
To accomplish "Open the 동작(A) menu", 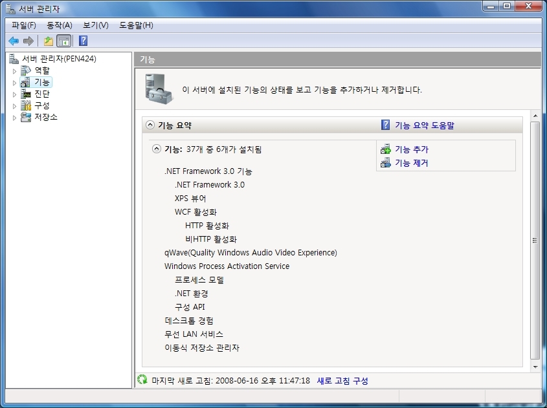I will click(x=60, y=25).
